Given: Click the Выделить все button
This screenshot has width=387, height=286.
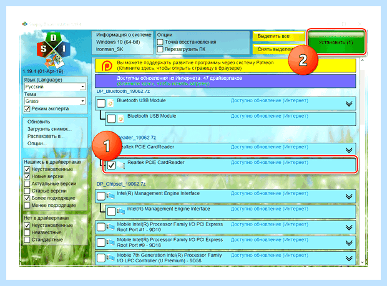Looking at the screenshot, I should tap(278, 36).
